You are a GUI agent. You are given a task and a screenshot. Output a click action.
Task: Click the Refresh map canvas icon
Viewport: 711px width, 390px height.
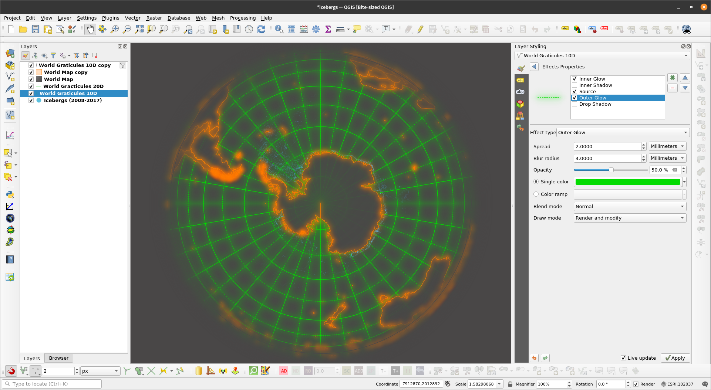tap(261, 29)
